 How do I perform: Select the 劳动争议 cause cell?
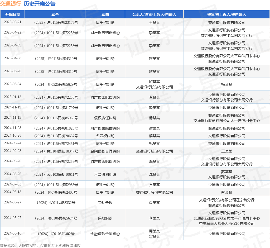[105, 203]
